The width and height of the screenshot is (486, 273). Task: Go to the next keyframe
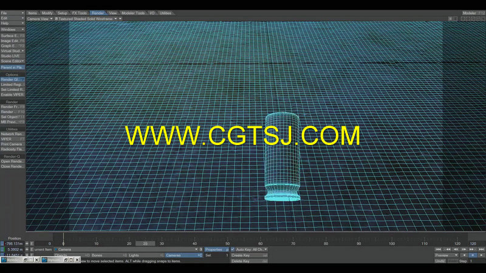click(472, 249)
